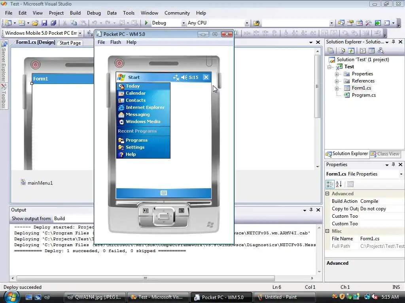Open the Find combo box dropdown arrow
The image size is (405, 303).
(331, 23)
